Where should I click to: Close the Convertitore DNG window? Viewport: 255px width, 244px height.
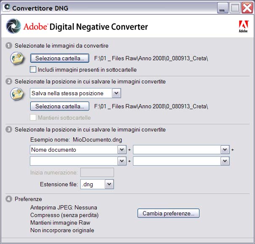tap(247, 8)
